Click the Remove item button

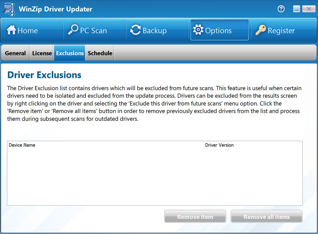tap(195, 216)
